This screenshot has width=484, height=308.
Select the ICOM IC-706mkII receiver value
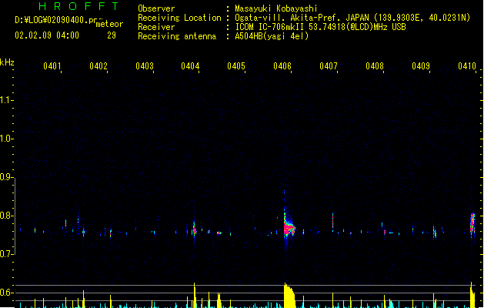pyautogui.click(x=320, y=27)
